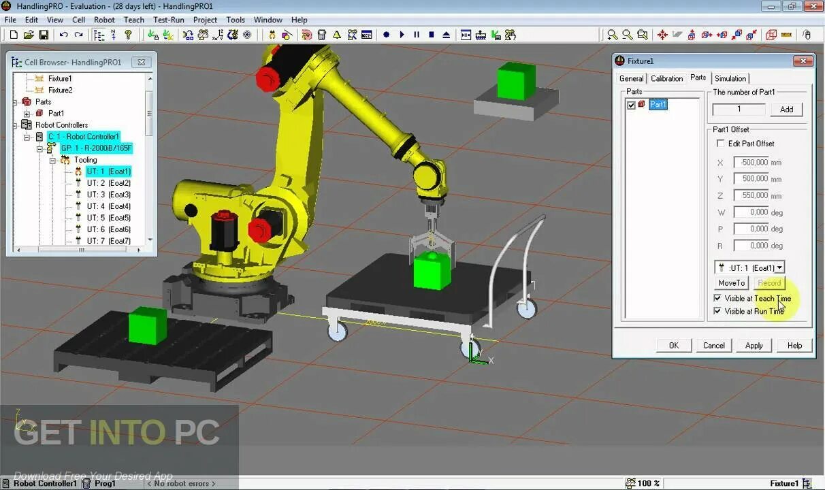The image size is (825, 490).
Task: Toggle the Part1 checkbox in Parts list
Action: [x=631, y=105]
